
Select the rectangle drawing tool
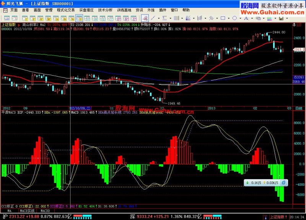tap(223, 18)
